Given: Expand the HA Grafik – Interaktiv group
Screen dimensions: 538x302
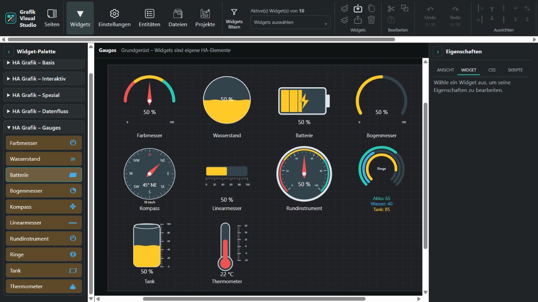Looking at the screenshot, I should point(44,79).
